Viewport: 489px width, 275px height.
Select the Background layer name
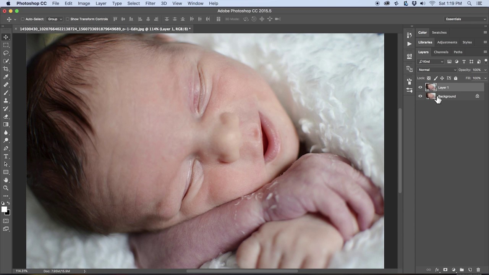pos(447,96)
